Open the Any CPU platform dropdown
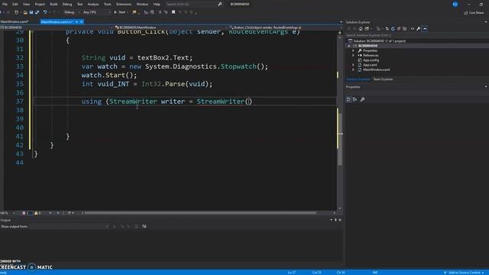 tap(96, 12)
